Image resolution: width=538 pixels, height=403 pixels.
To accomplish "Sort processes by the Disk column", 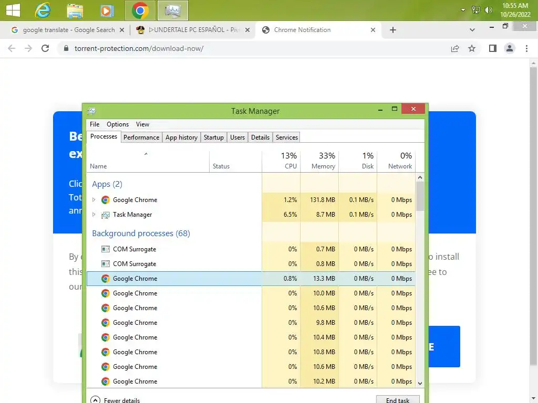I will coord(358,162).
